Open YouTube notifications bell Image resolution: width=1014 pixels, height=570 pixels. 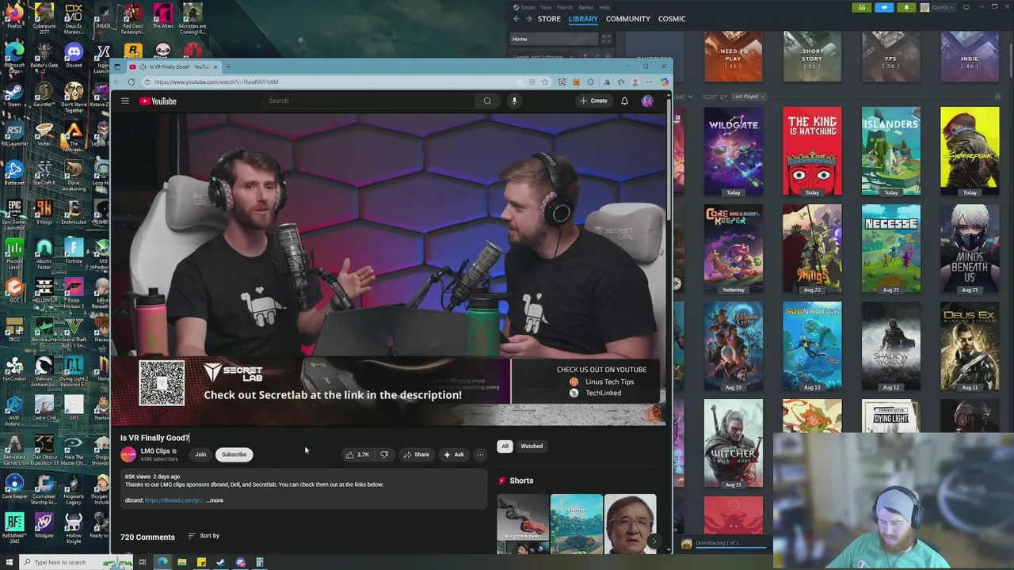[x=624, y=101]
